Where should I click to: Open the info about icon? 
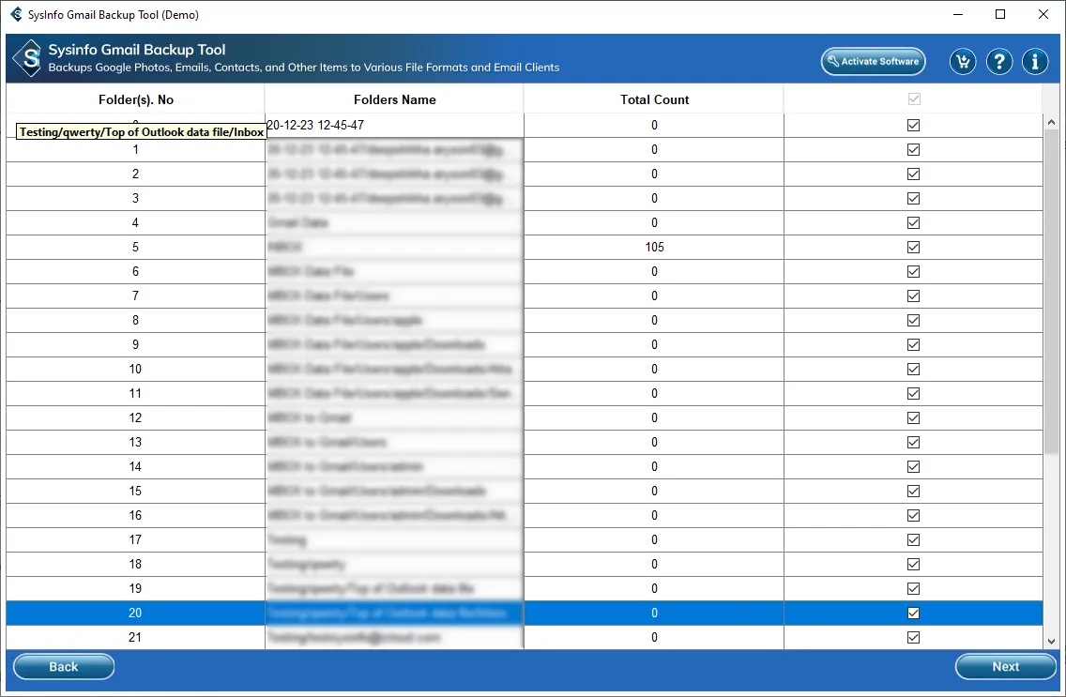pyautogui.click(x=1035, y=62)
